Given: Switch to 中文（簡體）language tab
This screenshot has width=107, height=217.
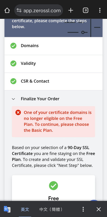Looking at the screenshot, I should pyautogui.click(x=51, y=209).
